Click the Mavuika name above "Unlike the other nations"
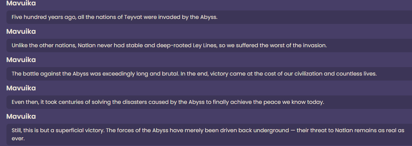 pyautogui.click(x=21, y=31)
